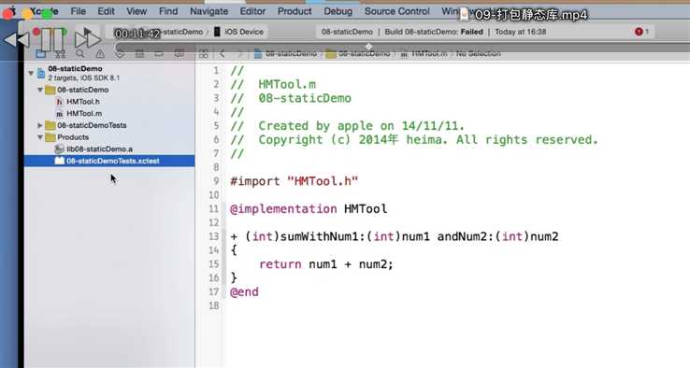The width and height of the screenshot is (690, 368).
Task: Show the Breakpoint navigator
Action: point(159,53)
